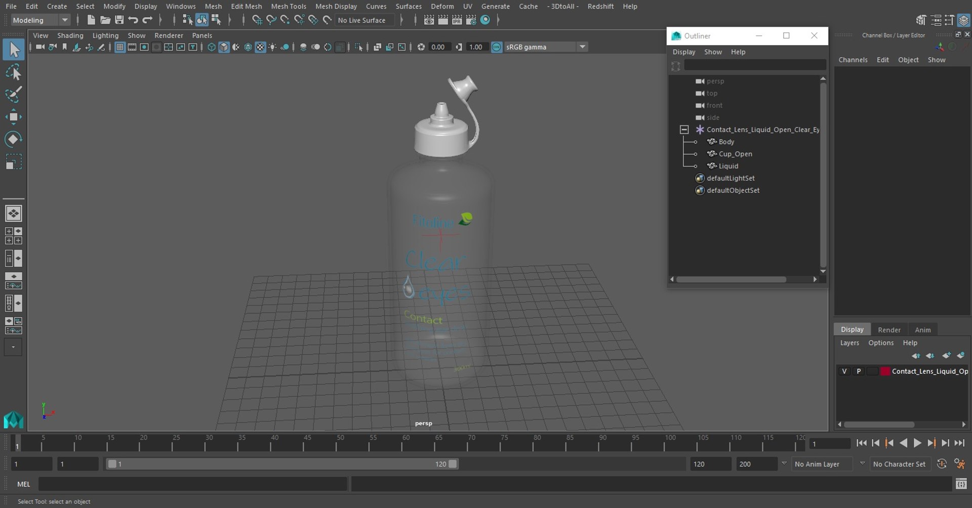The height and width of the screenshot is (508, 972).
Task: Save the scene with the floppy disk icon
Action: [x=119, y=20]
